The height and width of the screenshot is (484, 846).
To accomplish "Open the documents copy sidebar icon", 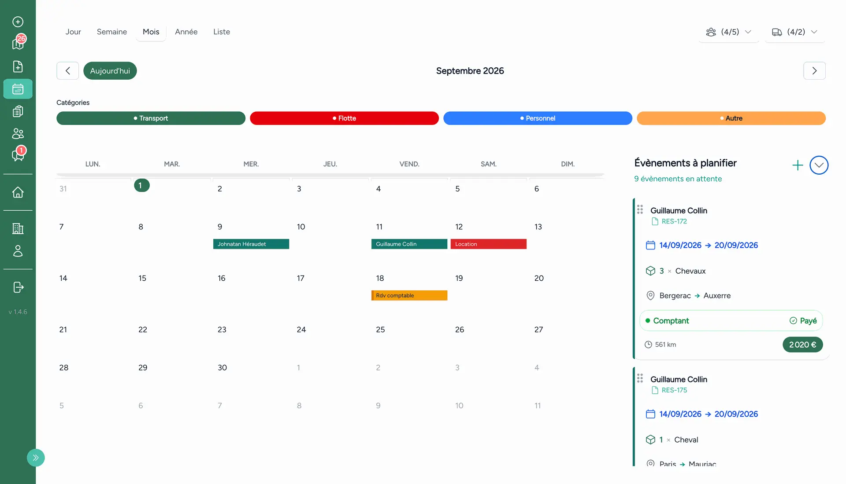I will click(x=18, y=111).
